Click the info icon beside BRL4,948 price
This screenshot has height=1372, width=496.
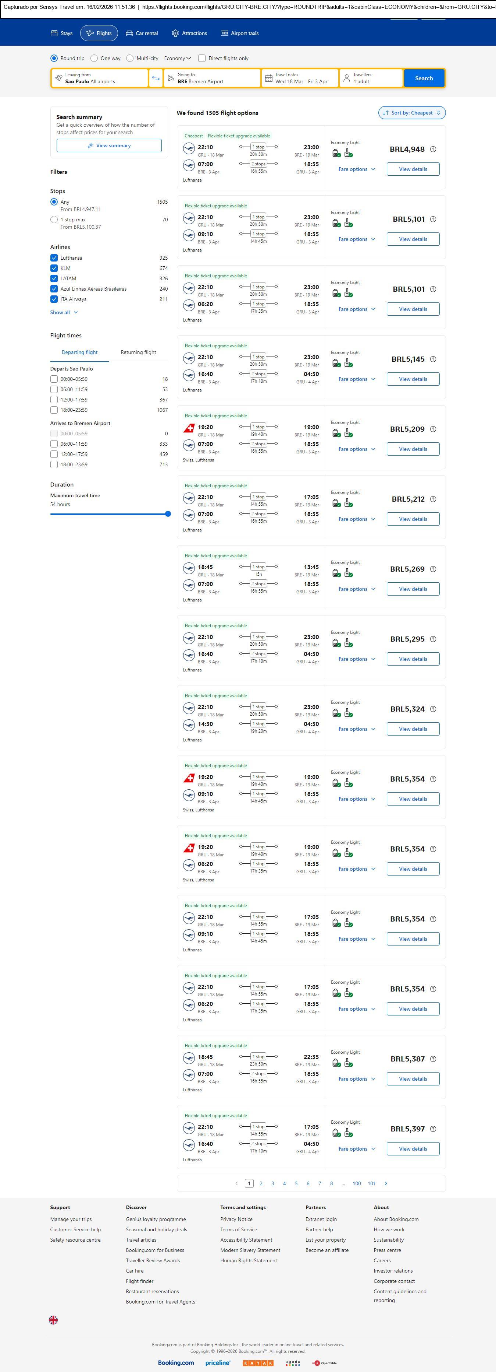point(433,149)
